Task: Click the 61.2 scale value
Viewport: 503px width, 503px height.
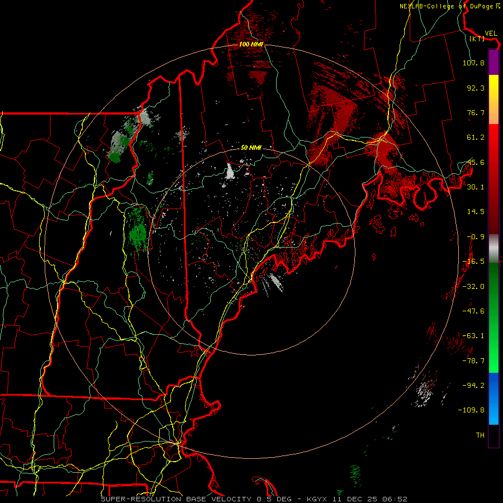Action: (x=476, y=137)
